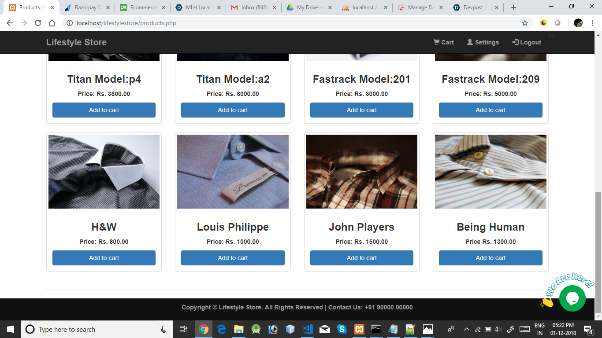This screenshot has width=602, height=338.
Task: Add Louis Philippe shirt to cart
Action: (x=233, y=258)
